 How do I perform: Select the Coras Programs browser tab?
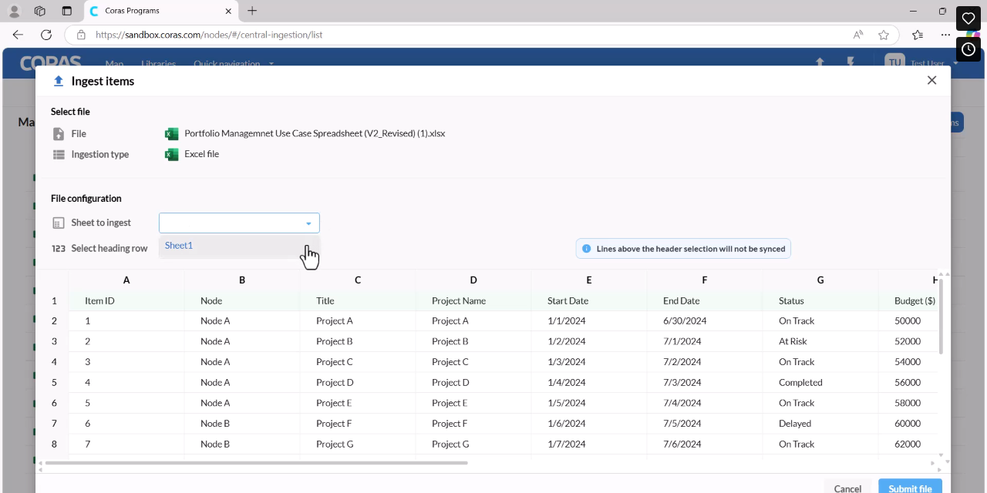click(160, 11)
